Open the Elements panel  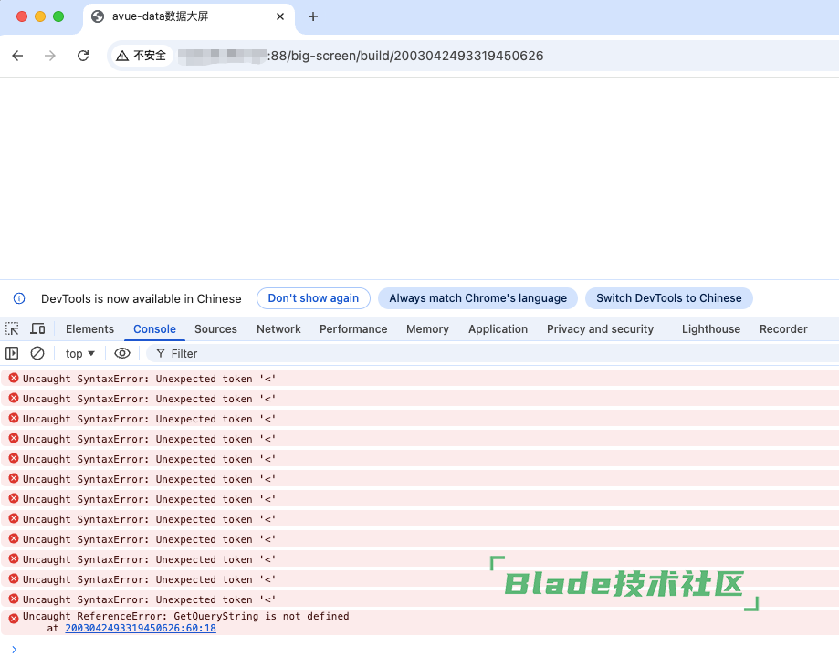click(89, 328)
